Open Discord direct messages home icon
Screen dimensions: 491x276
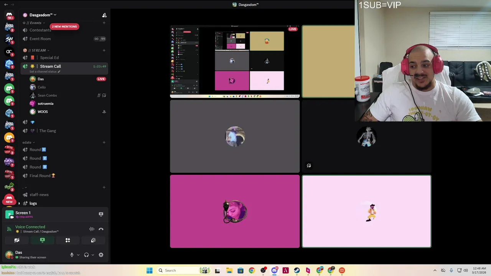pyautogui.click(x=9, y=15)
